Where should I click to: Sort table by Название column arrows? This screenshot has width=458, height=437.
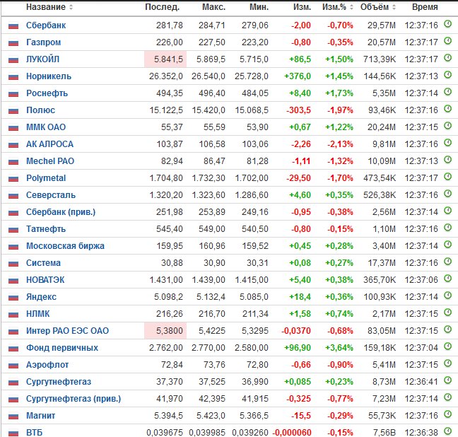(x=71, y=7)
